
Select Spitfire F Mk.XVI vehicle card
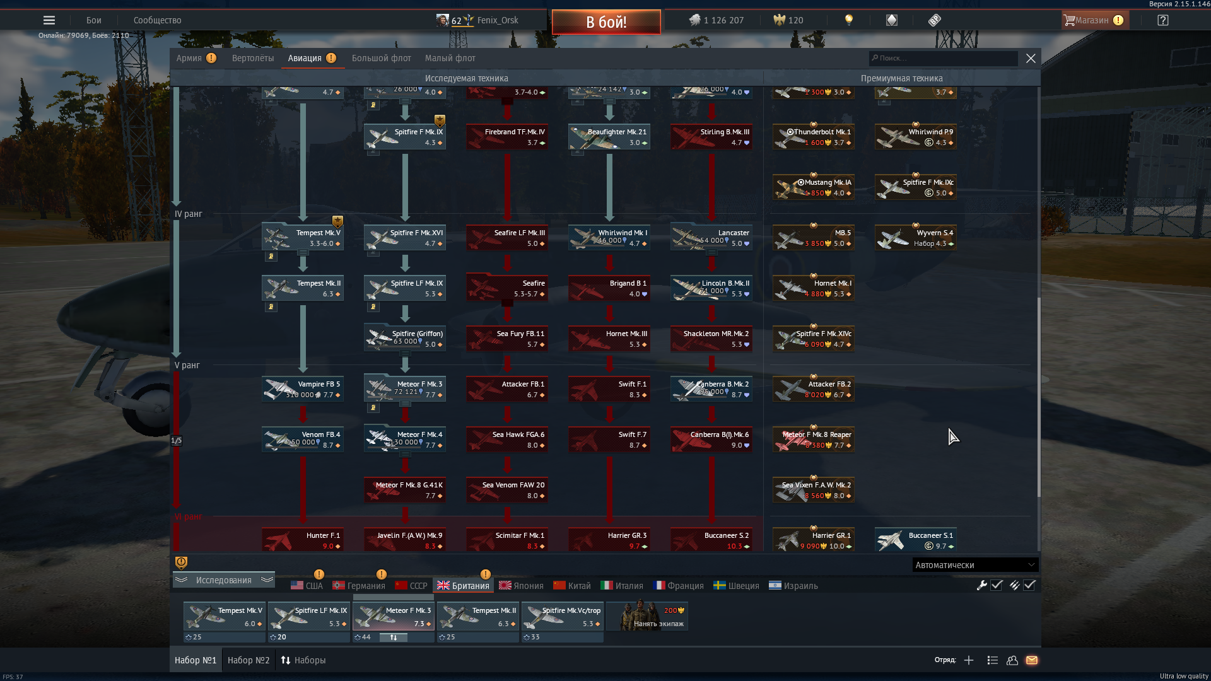[x=405, y=238]
